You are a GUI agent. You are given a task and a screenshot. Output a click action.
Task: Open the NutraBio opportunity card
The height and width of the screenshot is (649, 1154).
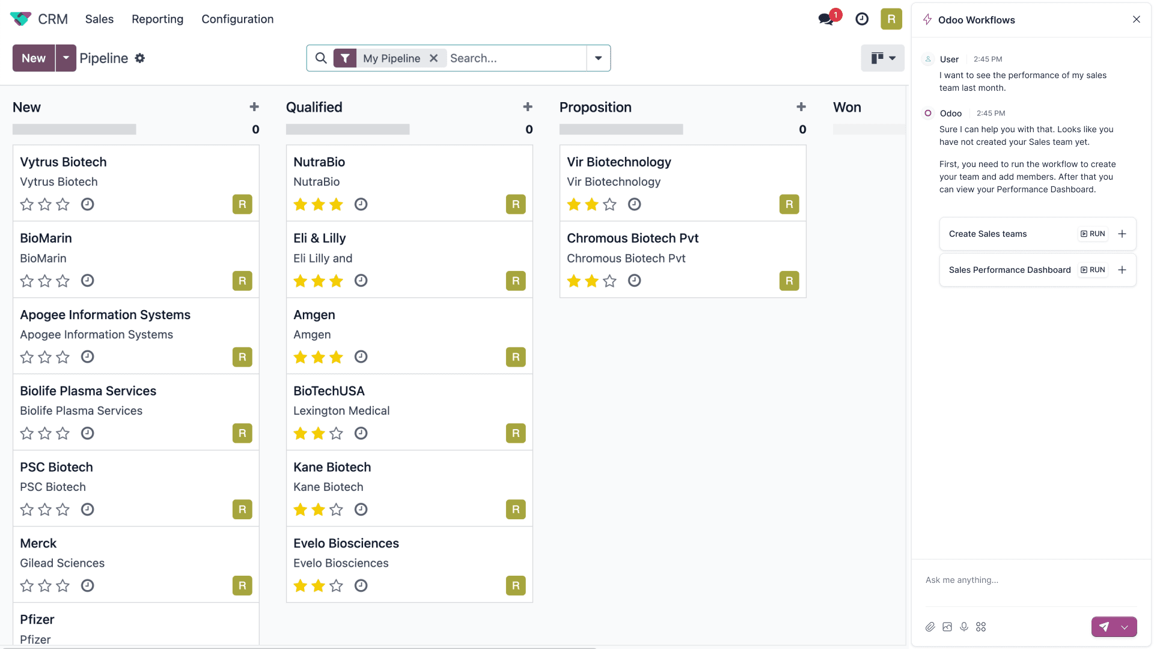tap(409, 183)
